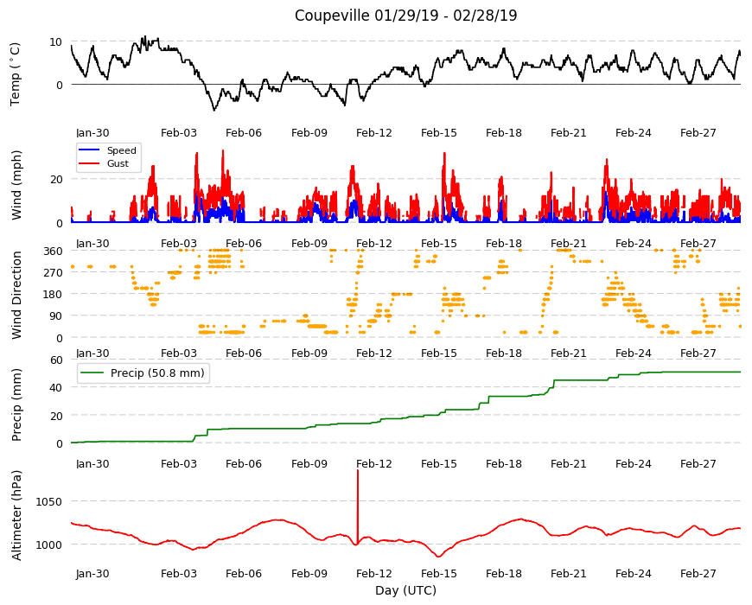Screen dimensions: 752x605
Task: Click the 60 tick on the precip axis
Action: coord(56,360)
